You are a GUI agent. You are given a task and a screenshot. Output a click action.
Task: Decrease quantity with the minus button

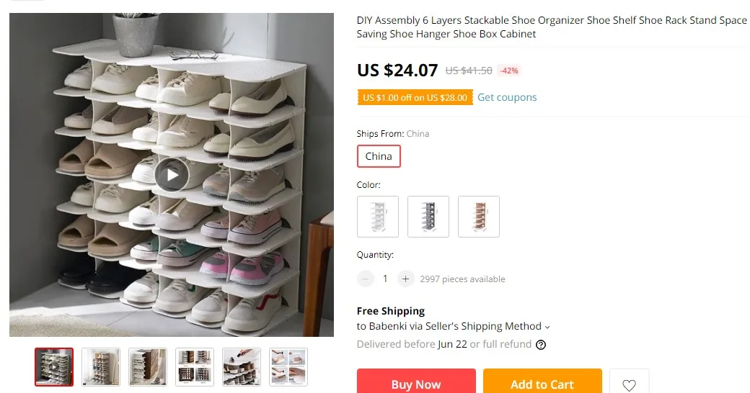pos(366,279)
